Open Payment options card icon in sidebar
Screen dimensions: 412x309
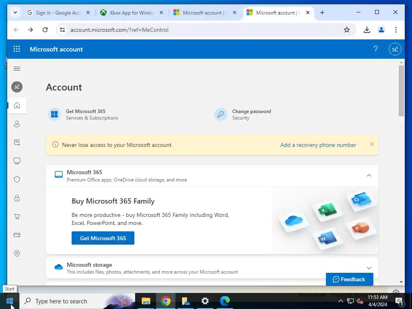17,235
